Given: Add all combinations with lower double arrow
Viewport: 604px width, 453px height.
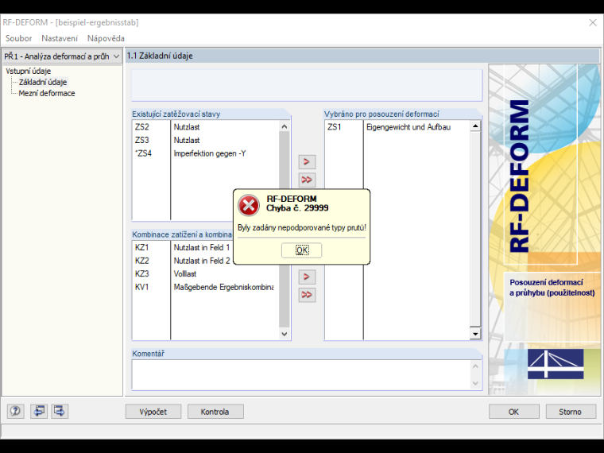Looking at the screenshot, I should pyautogui.click(x=307, y=295).
